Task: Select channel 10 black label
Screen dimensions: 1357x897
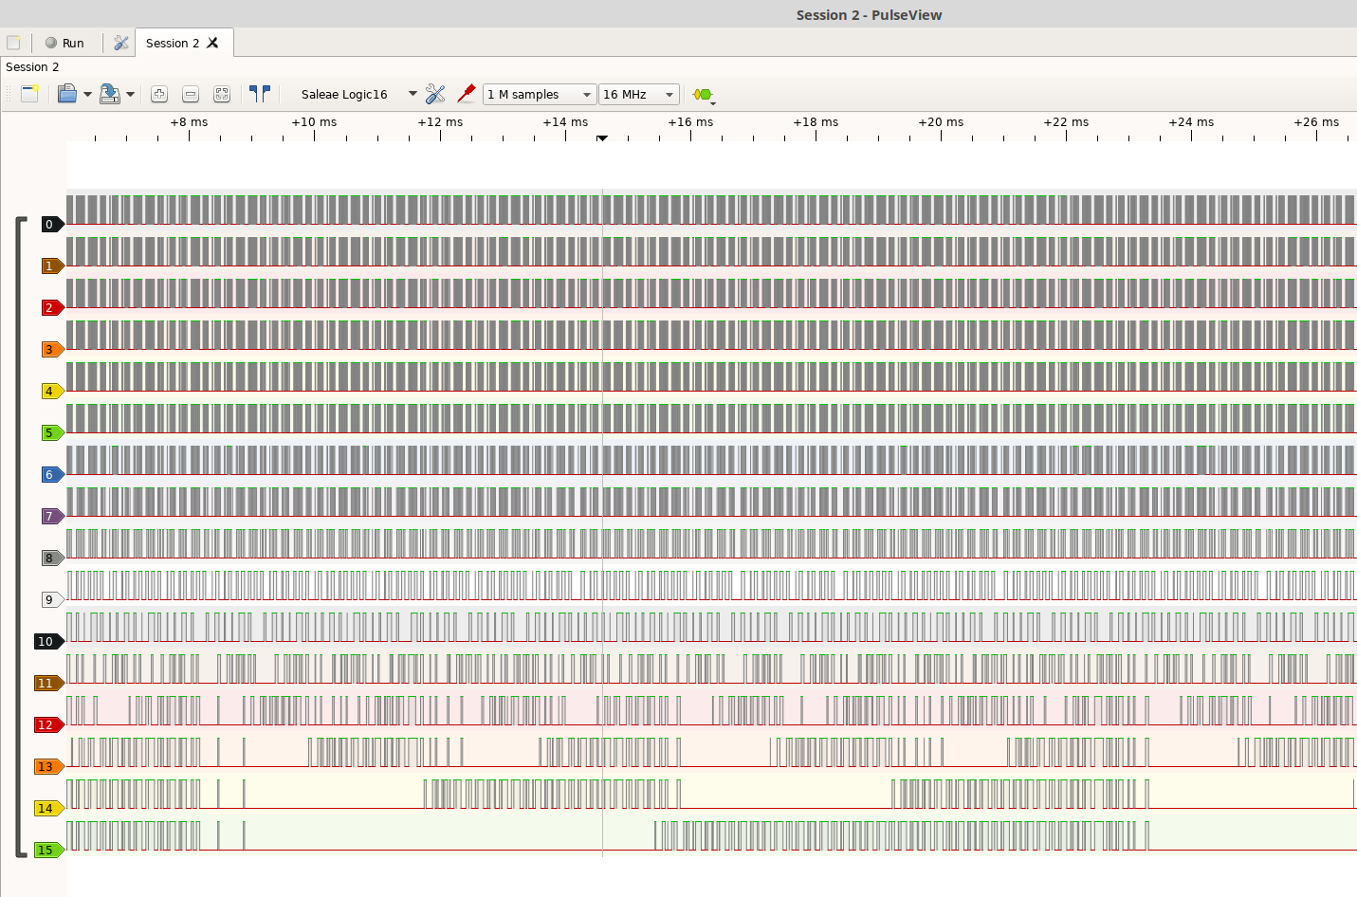Action: pyautogui.click(x=49, y=642)
